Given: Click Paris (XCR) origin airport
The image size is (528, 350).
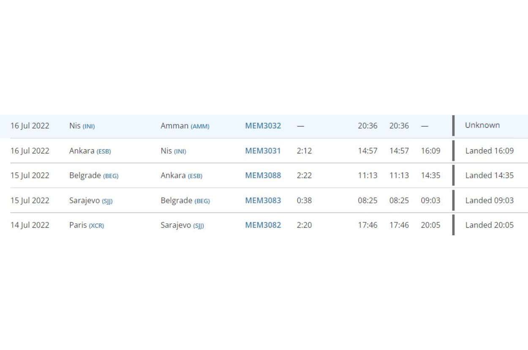Looking at the screenshot, I should click(86, 225).
